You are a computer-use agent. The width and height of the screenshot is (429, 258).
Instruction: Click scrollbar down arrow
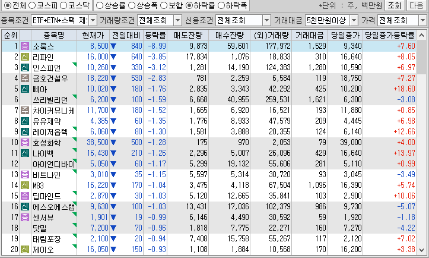422,250
